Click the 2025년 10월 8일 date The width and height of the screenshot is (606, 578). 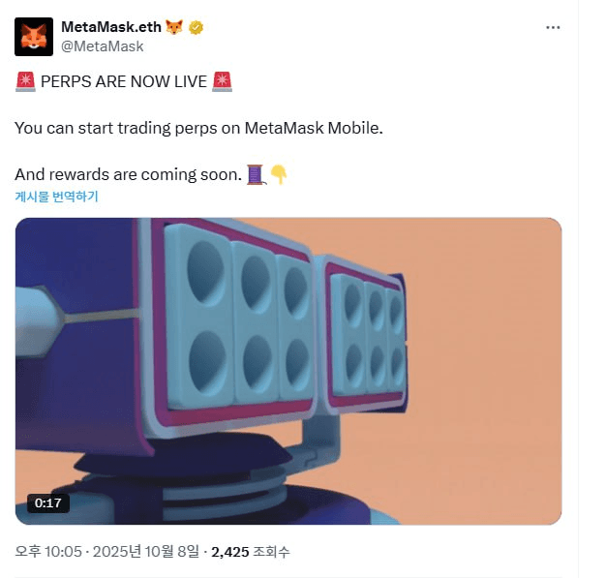click(146, 551)
